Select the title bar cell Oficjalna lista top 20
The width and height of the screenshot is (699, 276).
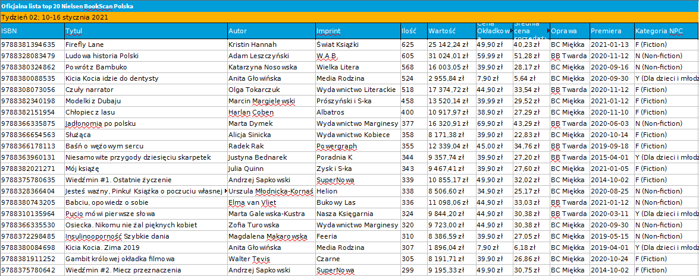(x=350, y=6)
